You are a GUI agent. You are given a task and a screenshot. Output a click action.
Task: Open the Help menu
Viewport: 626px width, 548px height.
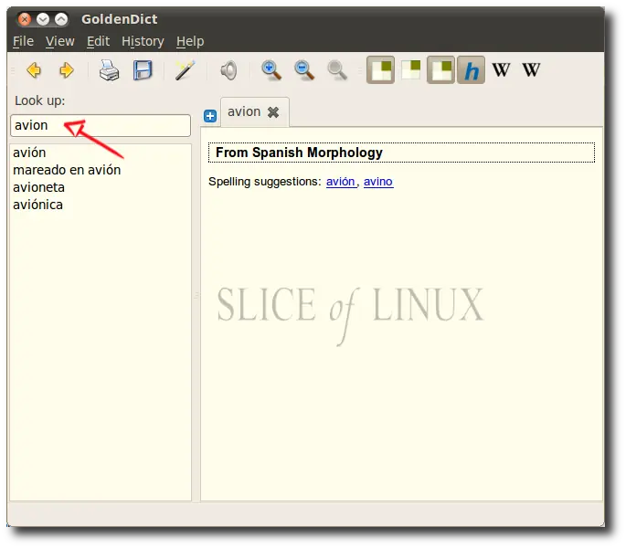pyautogui.click(x=190, y=41)
